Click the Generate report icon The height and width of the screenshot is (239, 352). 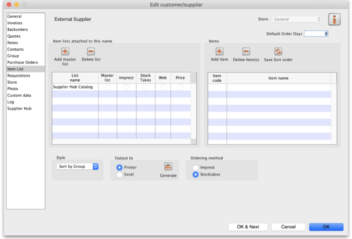coord(168,167)
